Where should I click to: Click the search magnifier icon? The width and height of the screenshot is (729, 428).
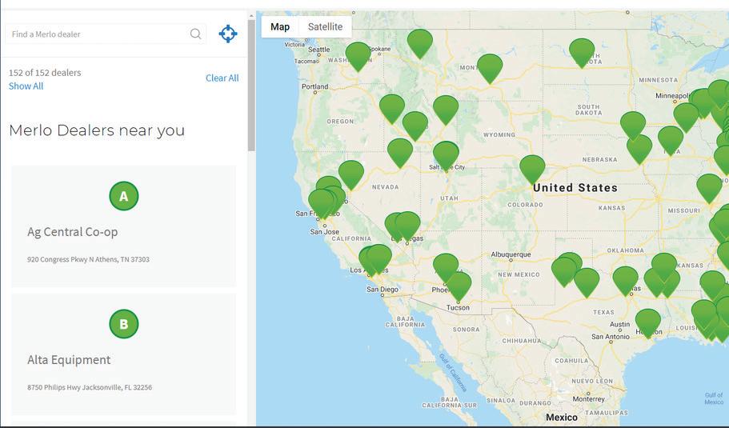click(x=196, y=34)
